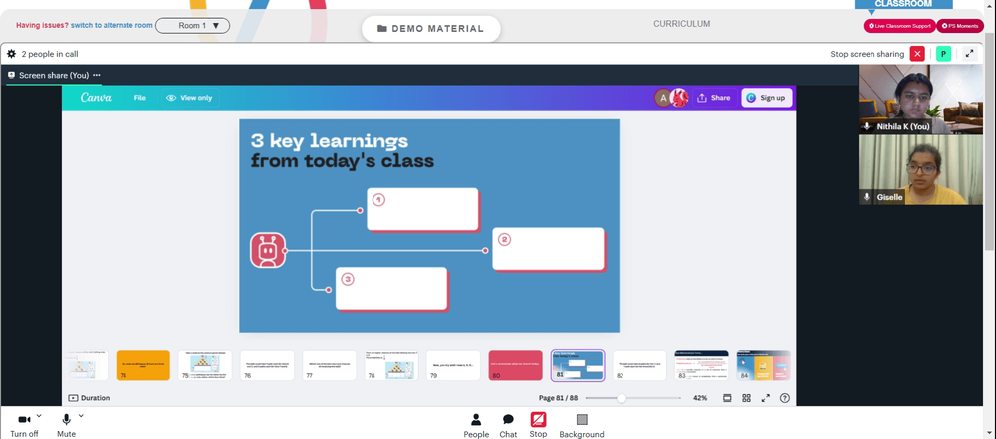Screen dimensions: 996x439
Task: Select slide thumbnail 83
Action: pos(701,366)
